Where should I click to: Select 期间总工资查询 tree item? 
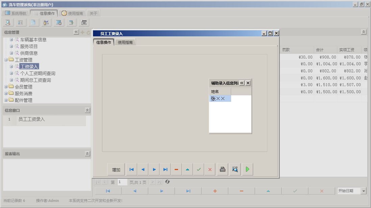point(35,80)
